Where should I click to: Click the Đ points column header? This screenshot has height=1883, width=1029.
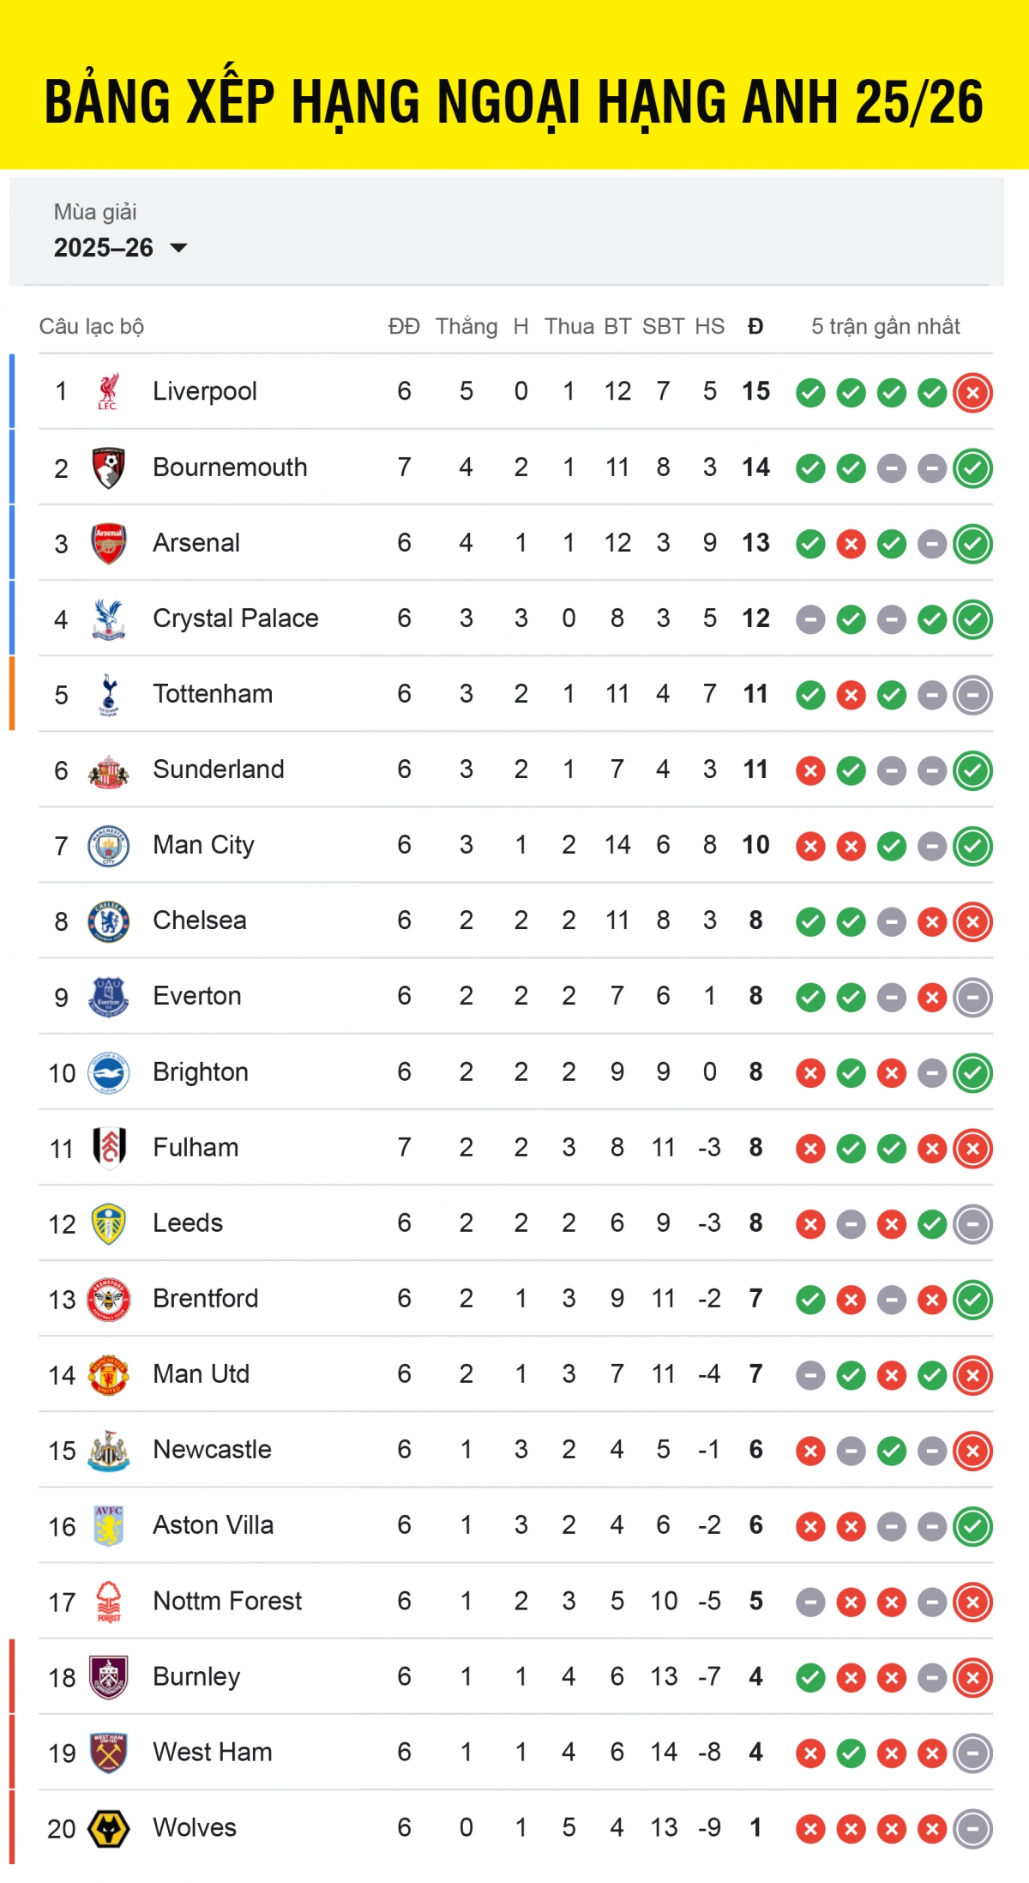pos(755,327)
